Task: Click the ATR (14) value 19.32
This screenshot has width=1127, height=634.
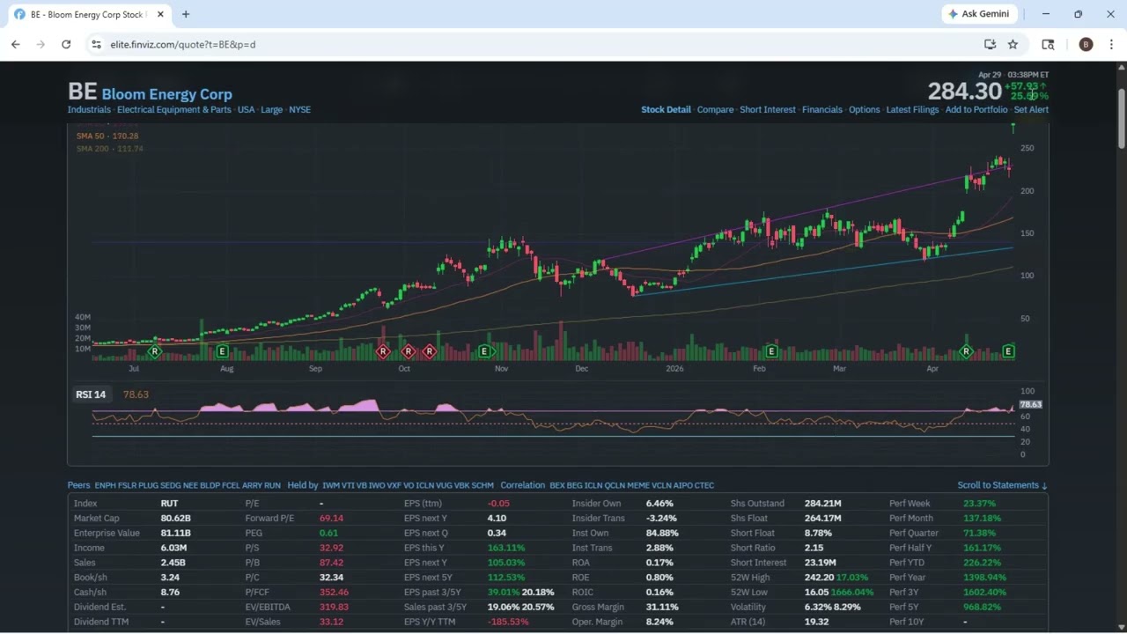Action: click(816, 623)
